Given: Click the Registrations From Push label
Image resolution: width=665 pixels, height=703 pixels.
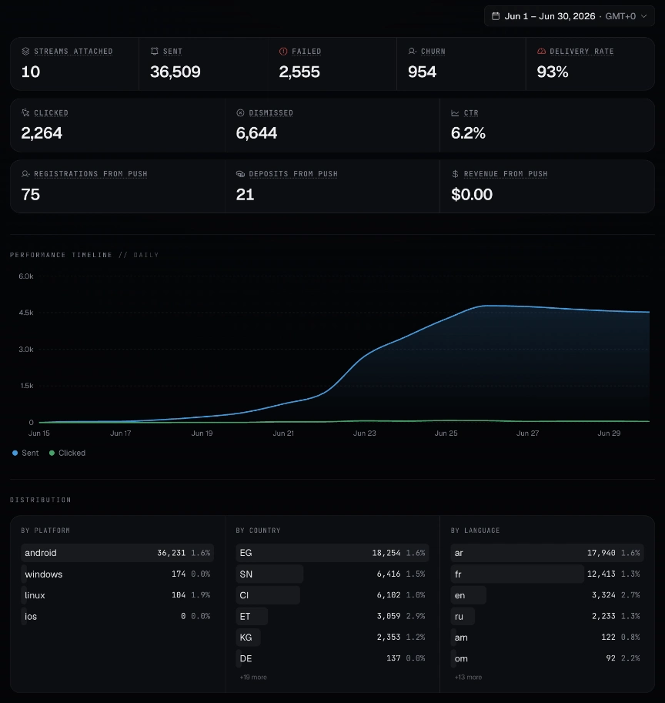Looking at the screenshot, I should pos(91,173).
